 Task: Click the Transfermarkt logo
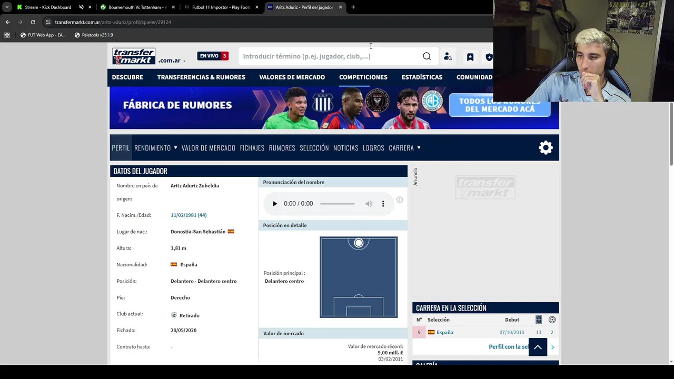(x=134, y=56)
